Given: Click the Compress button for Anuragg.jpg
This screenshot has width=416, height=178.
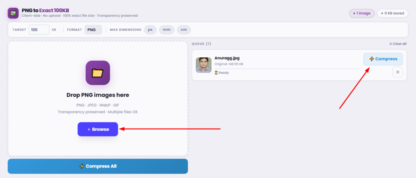Looking at the screenshot, I should (383, 59).
